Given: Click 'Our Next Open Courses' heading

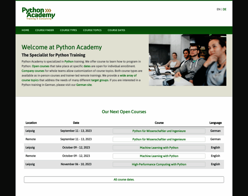Looking at the screenshot, I should click(x=124, y=112).
